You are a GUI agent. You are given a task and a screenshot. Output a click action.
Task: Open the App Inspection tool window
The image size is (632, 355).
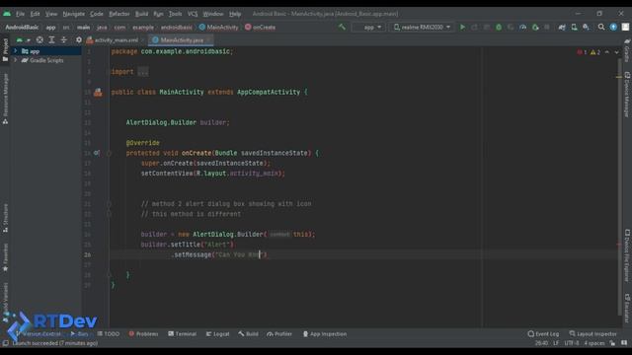(325, 334)
